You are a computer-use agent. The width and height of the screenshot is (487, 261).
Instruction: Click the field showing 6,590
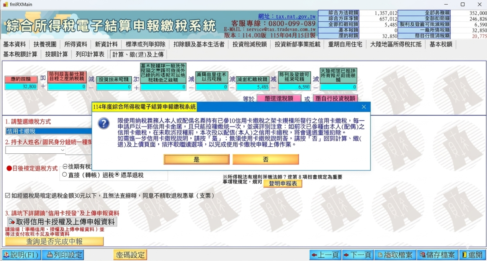[x=294, y=87]
